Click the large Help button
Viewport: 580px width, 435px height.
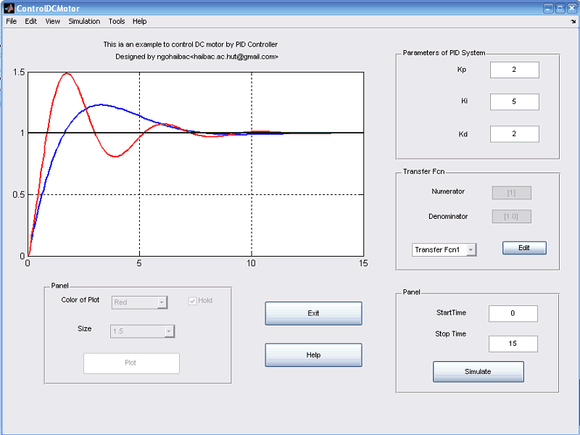[x=313, y=355]
